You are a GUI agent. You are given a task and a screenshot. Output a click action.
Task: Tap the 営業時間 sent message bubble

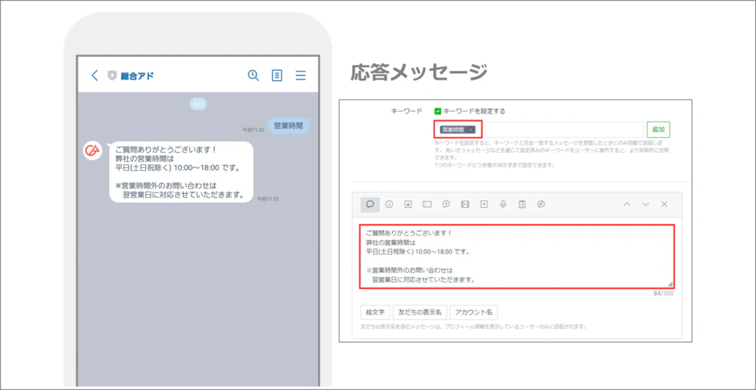pos(289,125)
